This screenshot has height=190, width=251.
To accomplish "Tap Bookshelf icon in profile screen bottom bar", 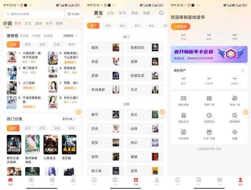I will coord(199,180).
